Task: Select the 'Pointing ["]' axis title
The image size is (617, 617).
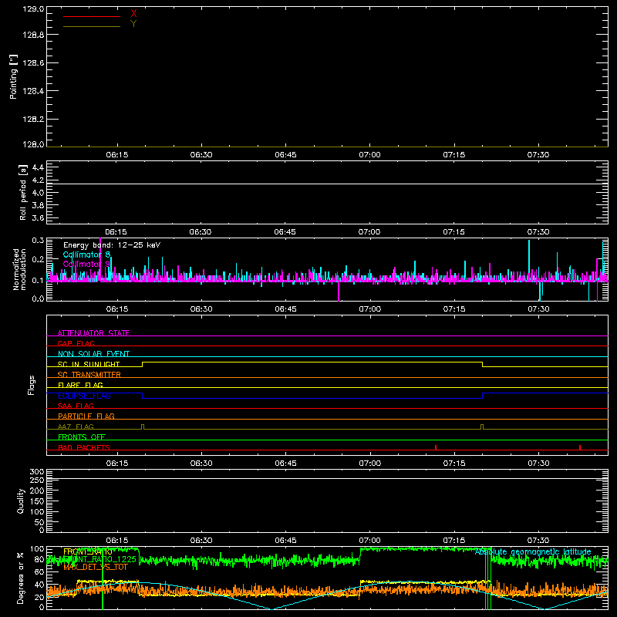Action: pos(13,76)
